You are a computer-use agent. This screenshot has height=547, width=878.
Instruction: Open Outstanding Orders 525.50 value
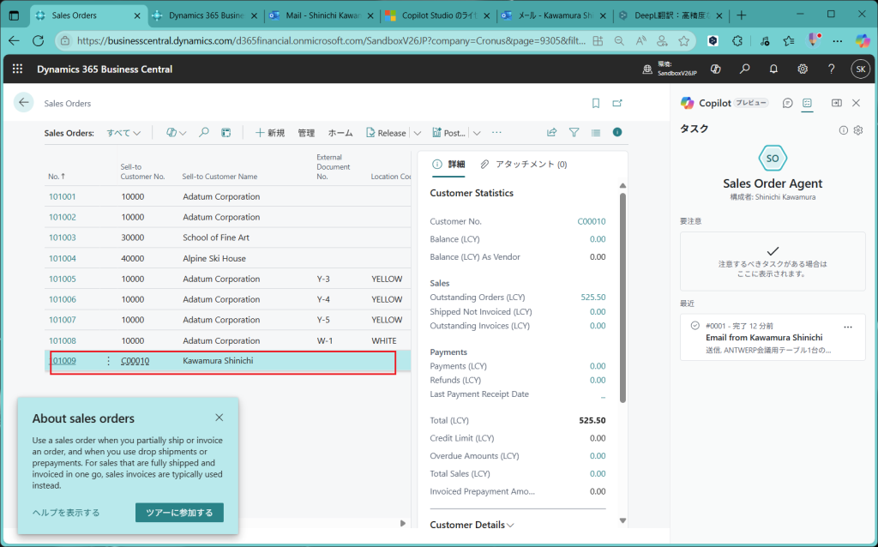point(593,298)
